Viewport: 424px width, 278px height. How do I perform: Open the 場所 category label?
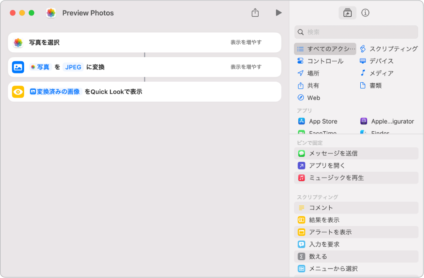pyautogui.click(x=313, y=73)
